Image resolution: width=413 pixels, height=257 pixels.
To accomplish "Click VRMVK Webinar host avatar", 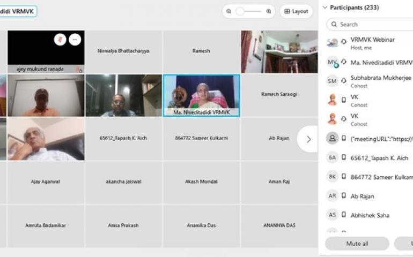I will [332, 43].
